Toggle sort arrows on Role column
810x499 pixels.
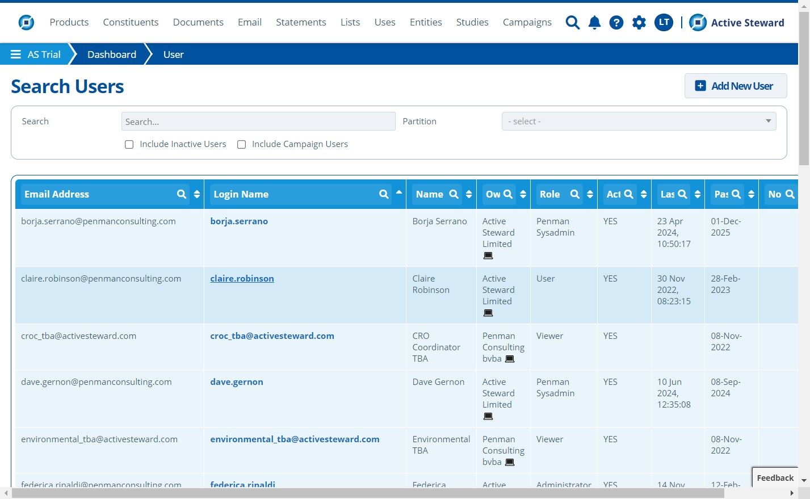tap(590, 194)
